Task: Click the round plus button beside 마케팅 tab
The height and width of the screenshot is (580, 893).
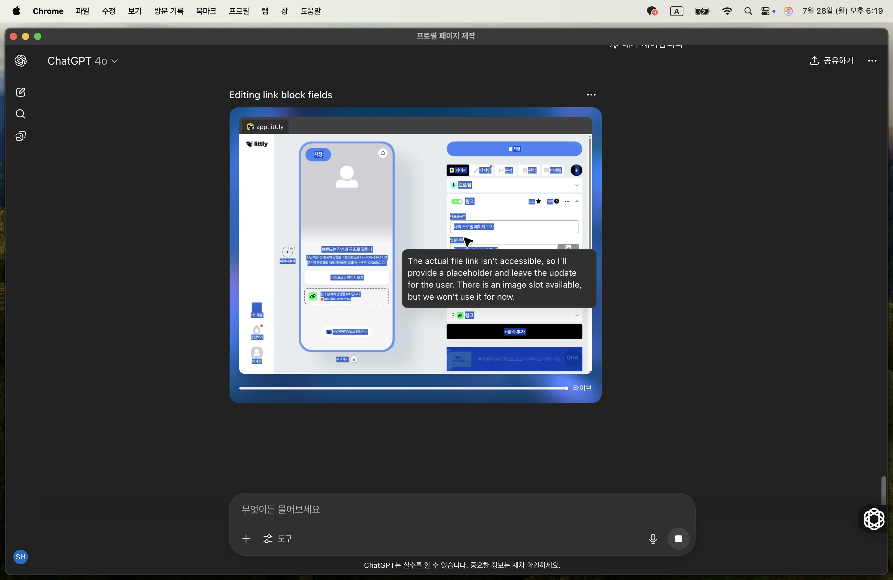Action: (x=576, y=170)
